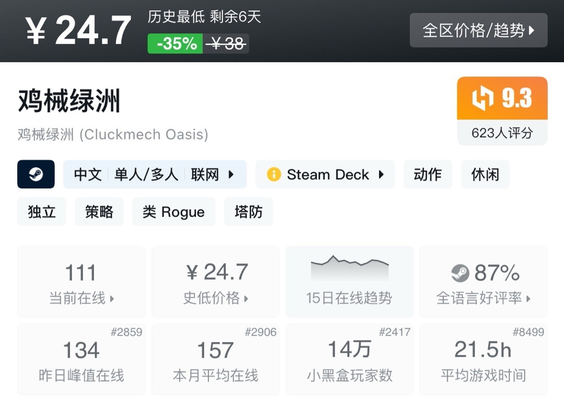Open the 全语言好评率 review rate details
This screenshot has height=399, width=564.
(x=483, y=282)
